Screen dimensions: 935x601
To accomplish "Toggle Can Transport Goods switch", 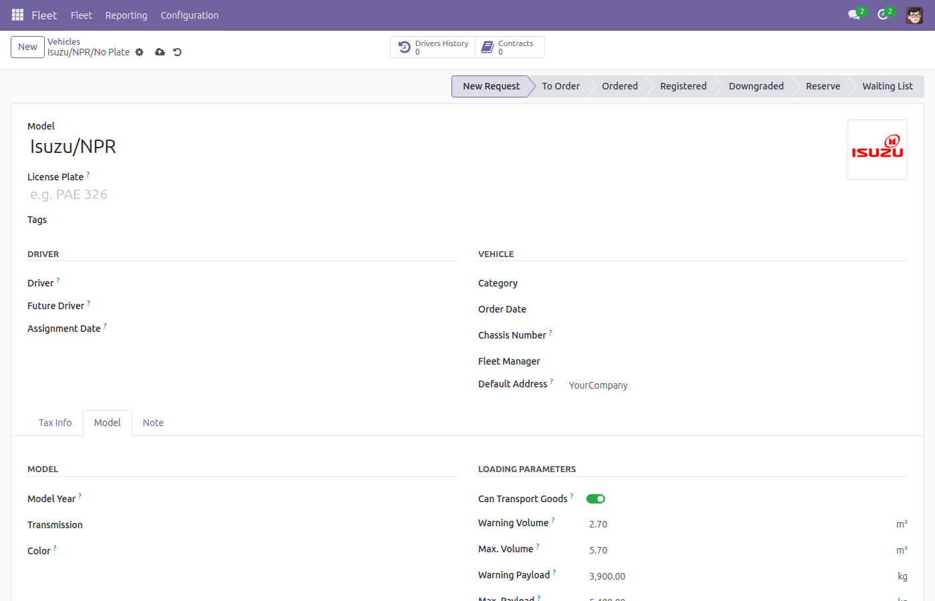I will tap(596, 499).
